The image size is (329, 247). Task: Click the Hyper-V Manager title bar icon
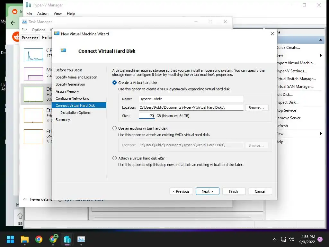(28, 5)
